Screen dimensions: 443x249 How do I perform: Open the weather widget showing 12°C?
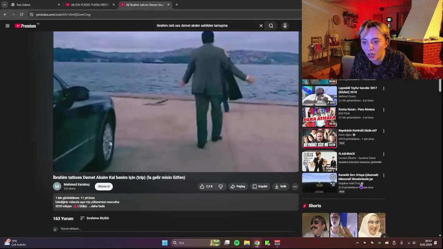tap(15, 243)
